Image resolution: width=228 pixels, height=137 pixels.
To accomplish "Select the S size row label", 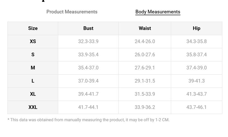I will point(33,55).
